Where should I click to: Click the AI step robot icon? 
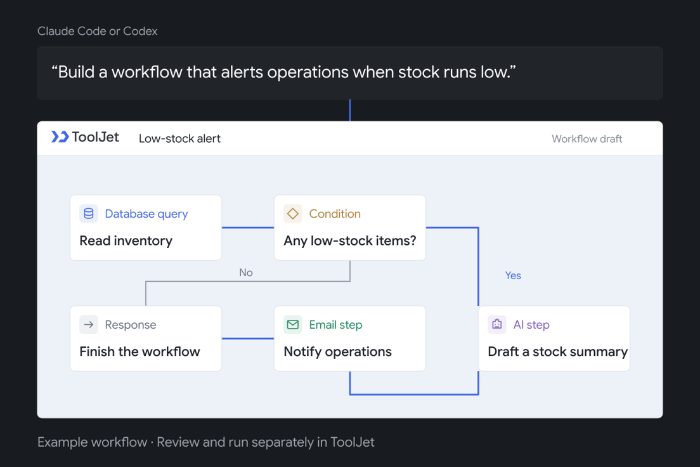point(497,324)
